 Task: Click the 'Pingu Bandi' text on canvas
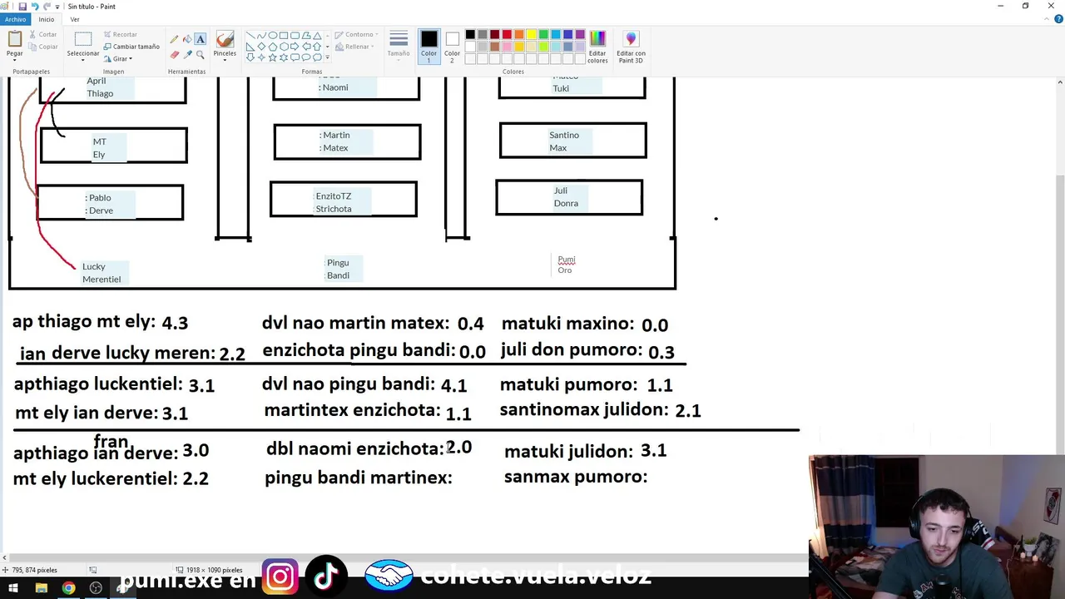click(338, 269)
